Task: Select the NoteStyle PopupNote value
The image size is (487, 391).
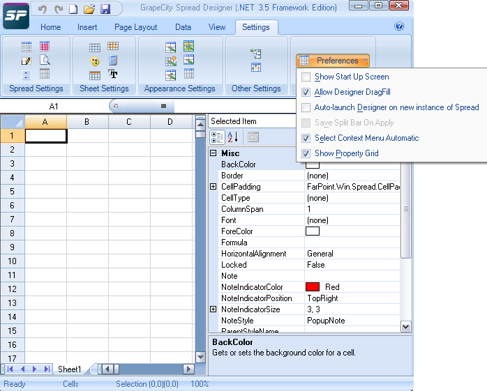Action: pyautogui.click(x=352, y=321)
